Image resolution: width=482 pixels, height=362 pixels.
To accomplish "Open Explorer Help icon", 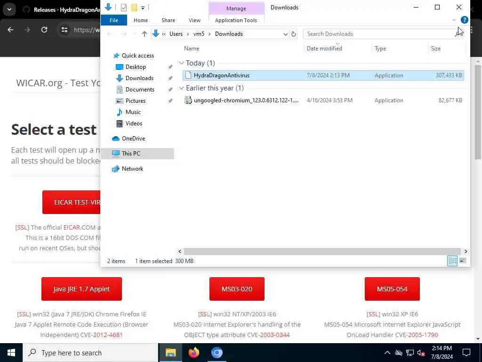I will (464, 20).
